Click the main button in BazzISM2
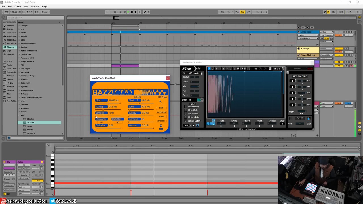The height and width of the screenshot is (204, 363). coord(161,108)
